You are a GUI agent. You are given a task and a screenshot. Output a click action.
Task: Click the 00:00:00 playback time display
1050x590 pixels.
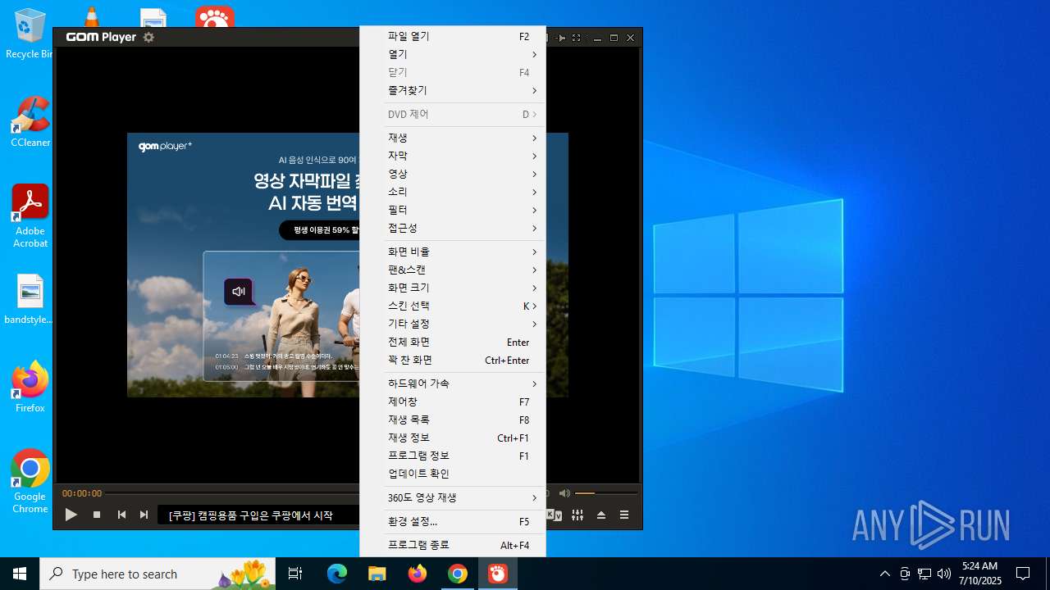point(82,493)
